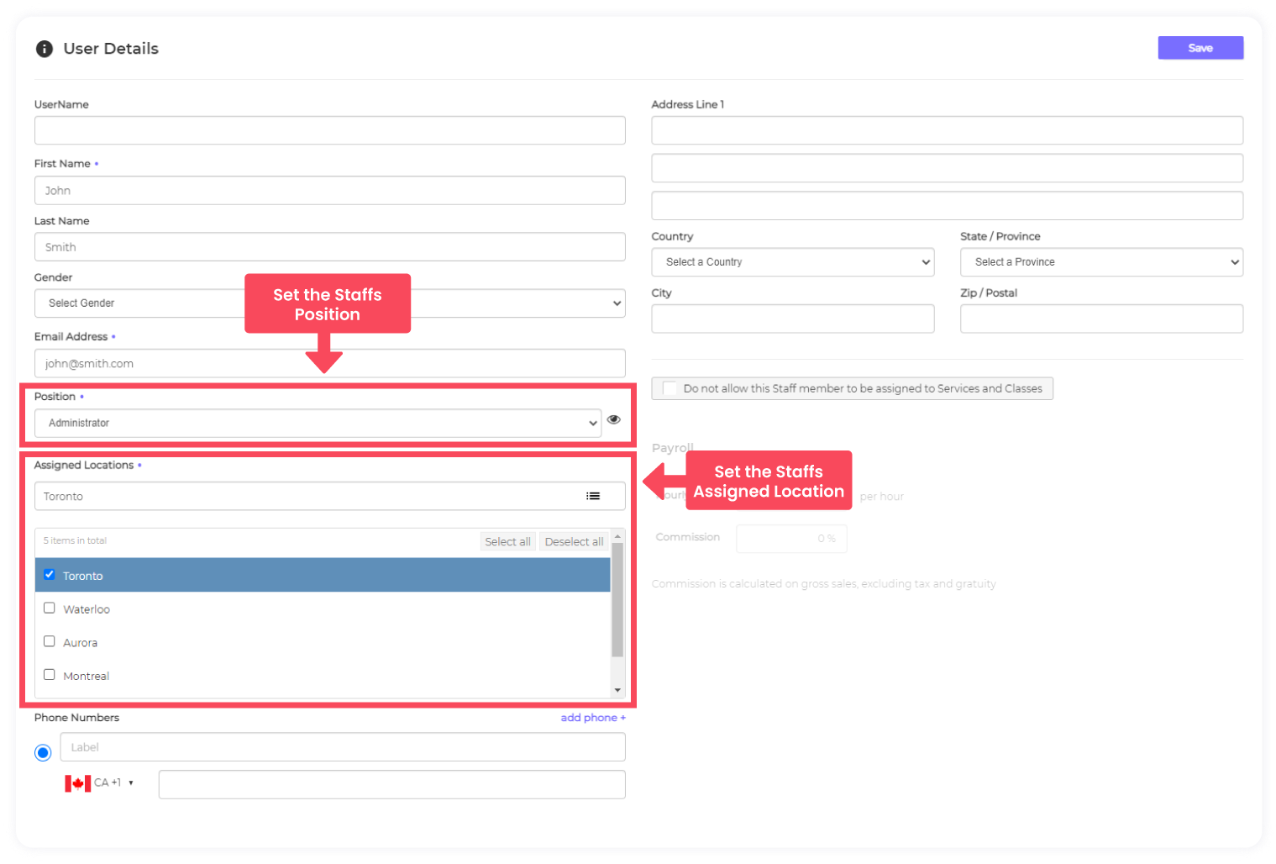Uncheck the Toronto location checkbox
Viewport: 1276px width, 864px height.
tap(50, 575)
